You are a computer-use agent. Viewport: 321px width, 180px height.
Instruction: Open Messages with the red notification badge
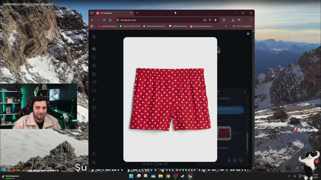coord(94,82)
